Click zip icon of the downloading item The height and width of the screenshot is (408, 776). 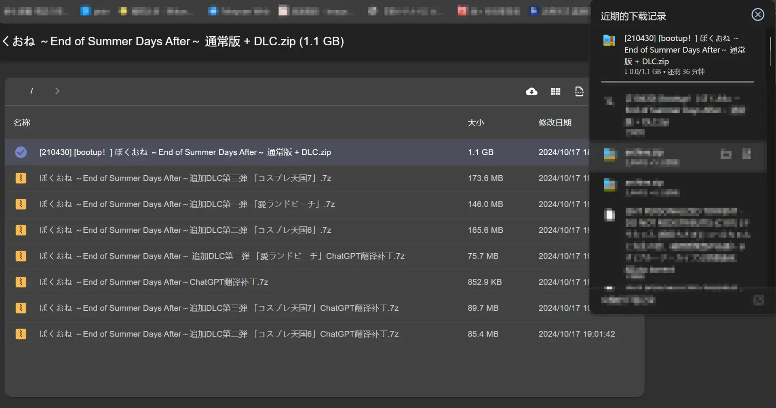(x=609, y=40)
